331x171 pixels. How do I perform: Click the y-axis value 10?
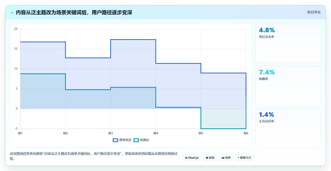pyautogui.click(x=16, y=69)
